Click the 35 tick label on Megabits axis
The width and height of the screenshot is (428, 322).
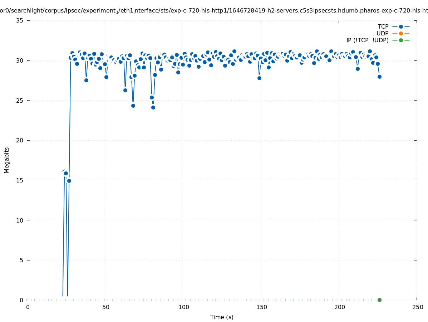tap(20, 20)
